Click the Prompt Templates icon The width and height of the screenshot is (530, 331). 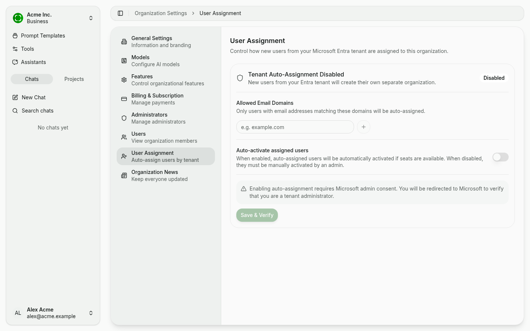pyautogui.click(x=15, y=36)
